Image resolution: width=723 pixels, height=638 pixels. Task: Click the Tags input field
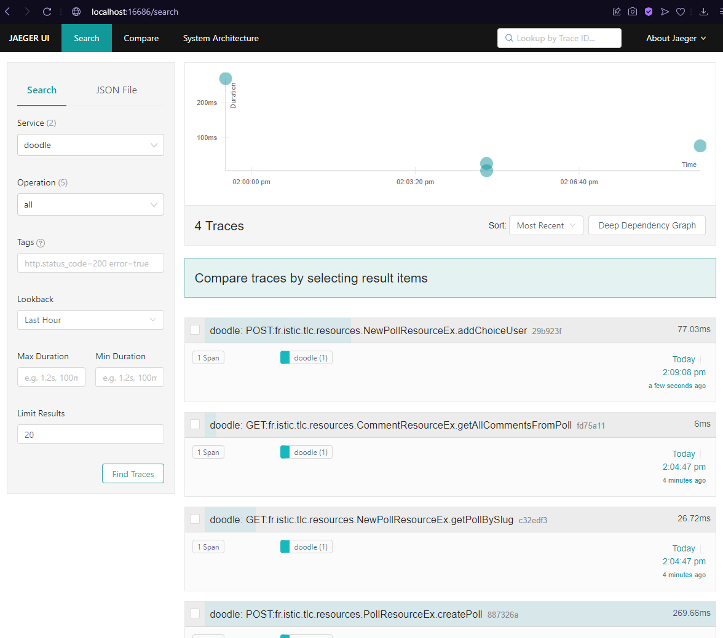[90, 263]
